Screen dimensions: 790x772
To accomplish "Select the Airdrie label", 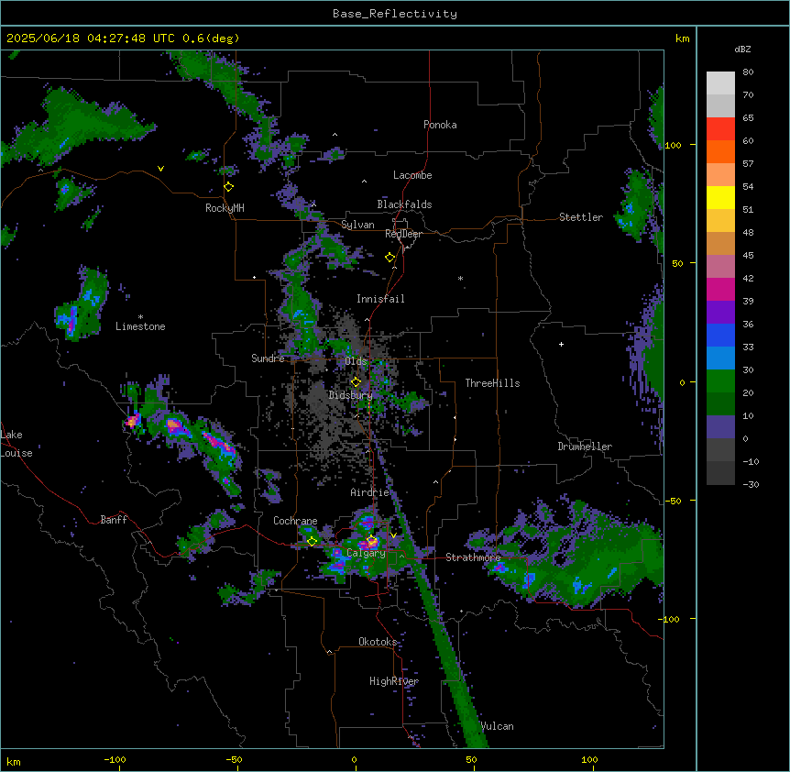I will point(370,492).
